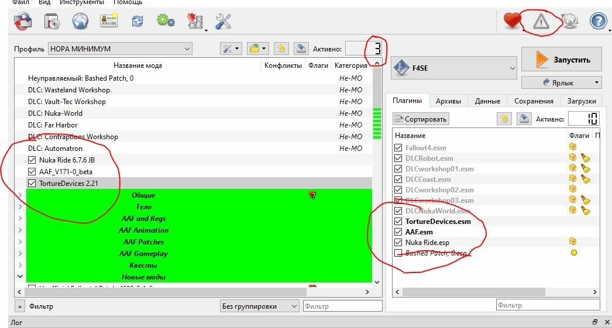Open the Инструменты menu
The image size is (612, 328).
(x=82, y=2)
